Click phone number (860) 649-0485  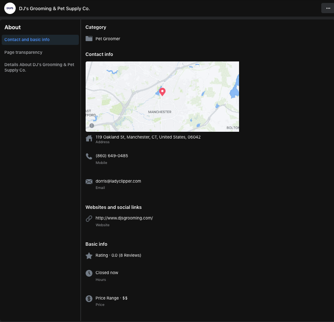pos(112,156)
